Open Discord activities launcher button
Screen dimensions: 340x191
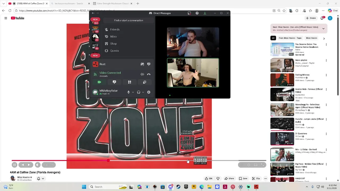click(x=130, y=82)
